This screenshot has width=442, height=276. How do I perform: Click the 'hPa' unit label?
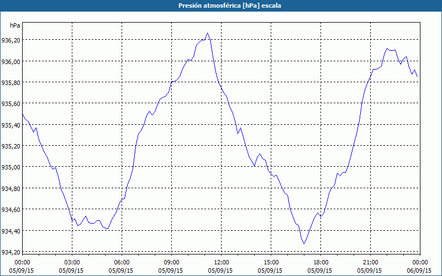point(15,25)
